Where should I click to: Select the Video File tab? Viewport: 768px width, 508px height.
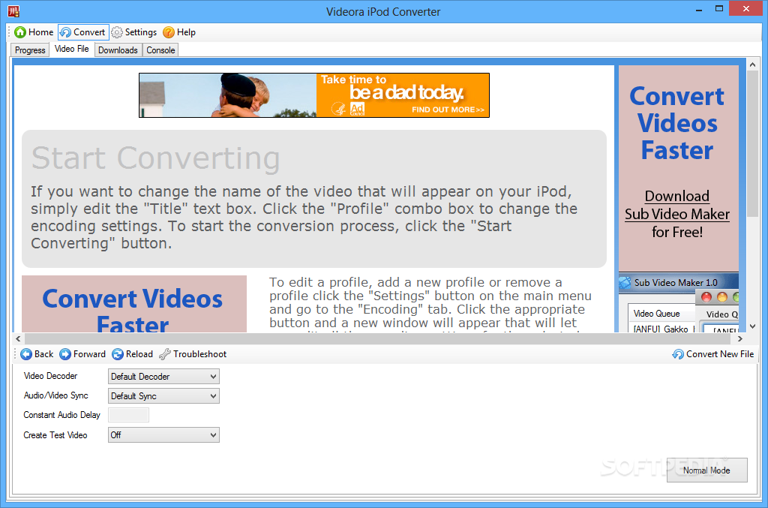(71, 49)
